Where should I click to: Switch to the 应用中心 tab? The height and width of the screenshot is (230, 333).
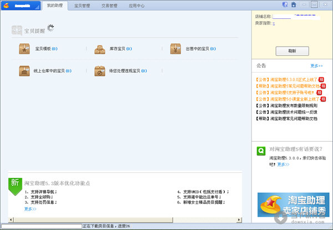tap(137, 6)
